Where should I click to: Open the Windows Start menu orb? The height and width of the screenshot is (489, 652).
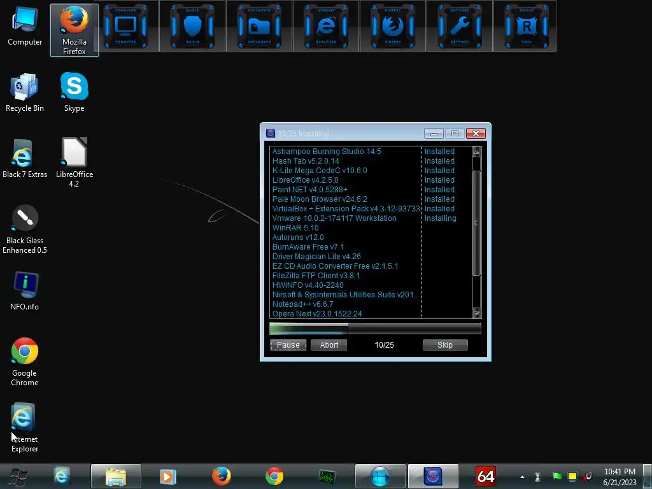17,476
